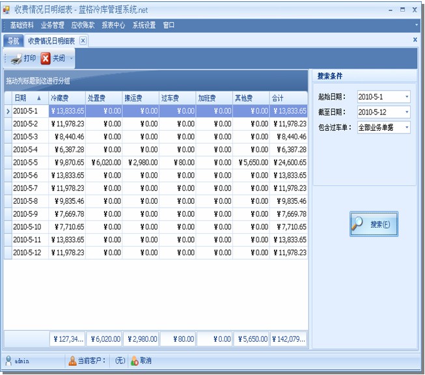Open the 窗口 menu

tap(169, 25)
